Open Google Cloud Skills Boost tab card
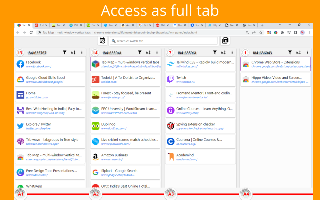Viewport: 320px width, 200px height. pyautogui.click(x=50, y=79)
